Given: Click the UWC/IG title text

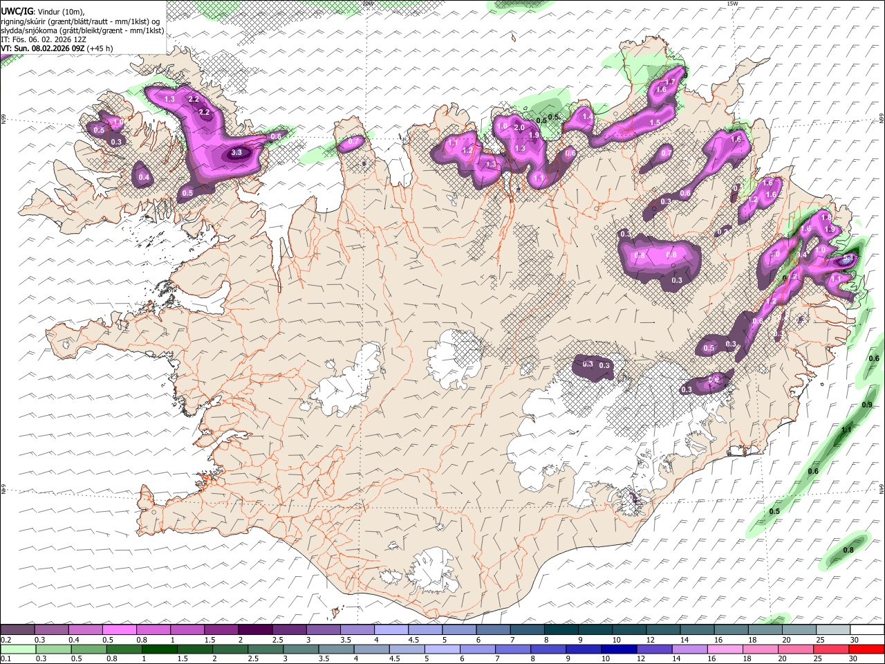Looking at the screenshot, I should (x=16, y=11).
